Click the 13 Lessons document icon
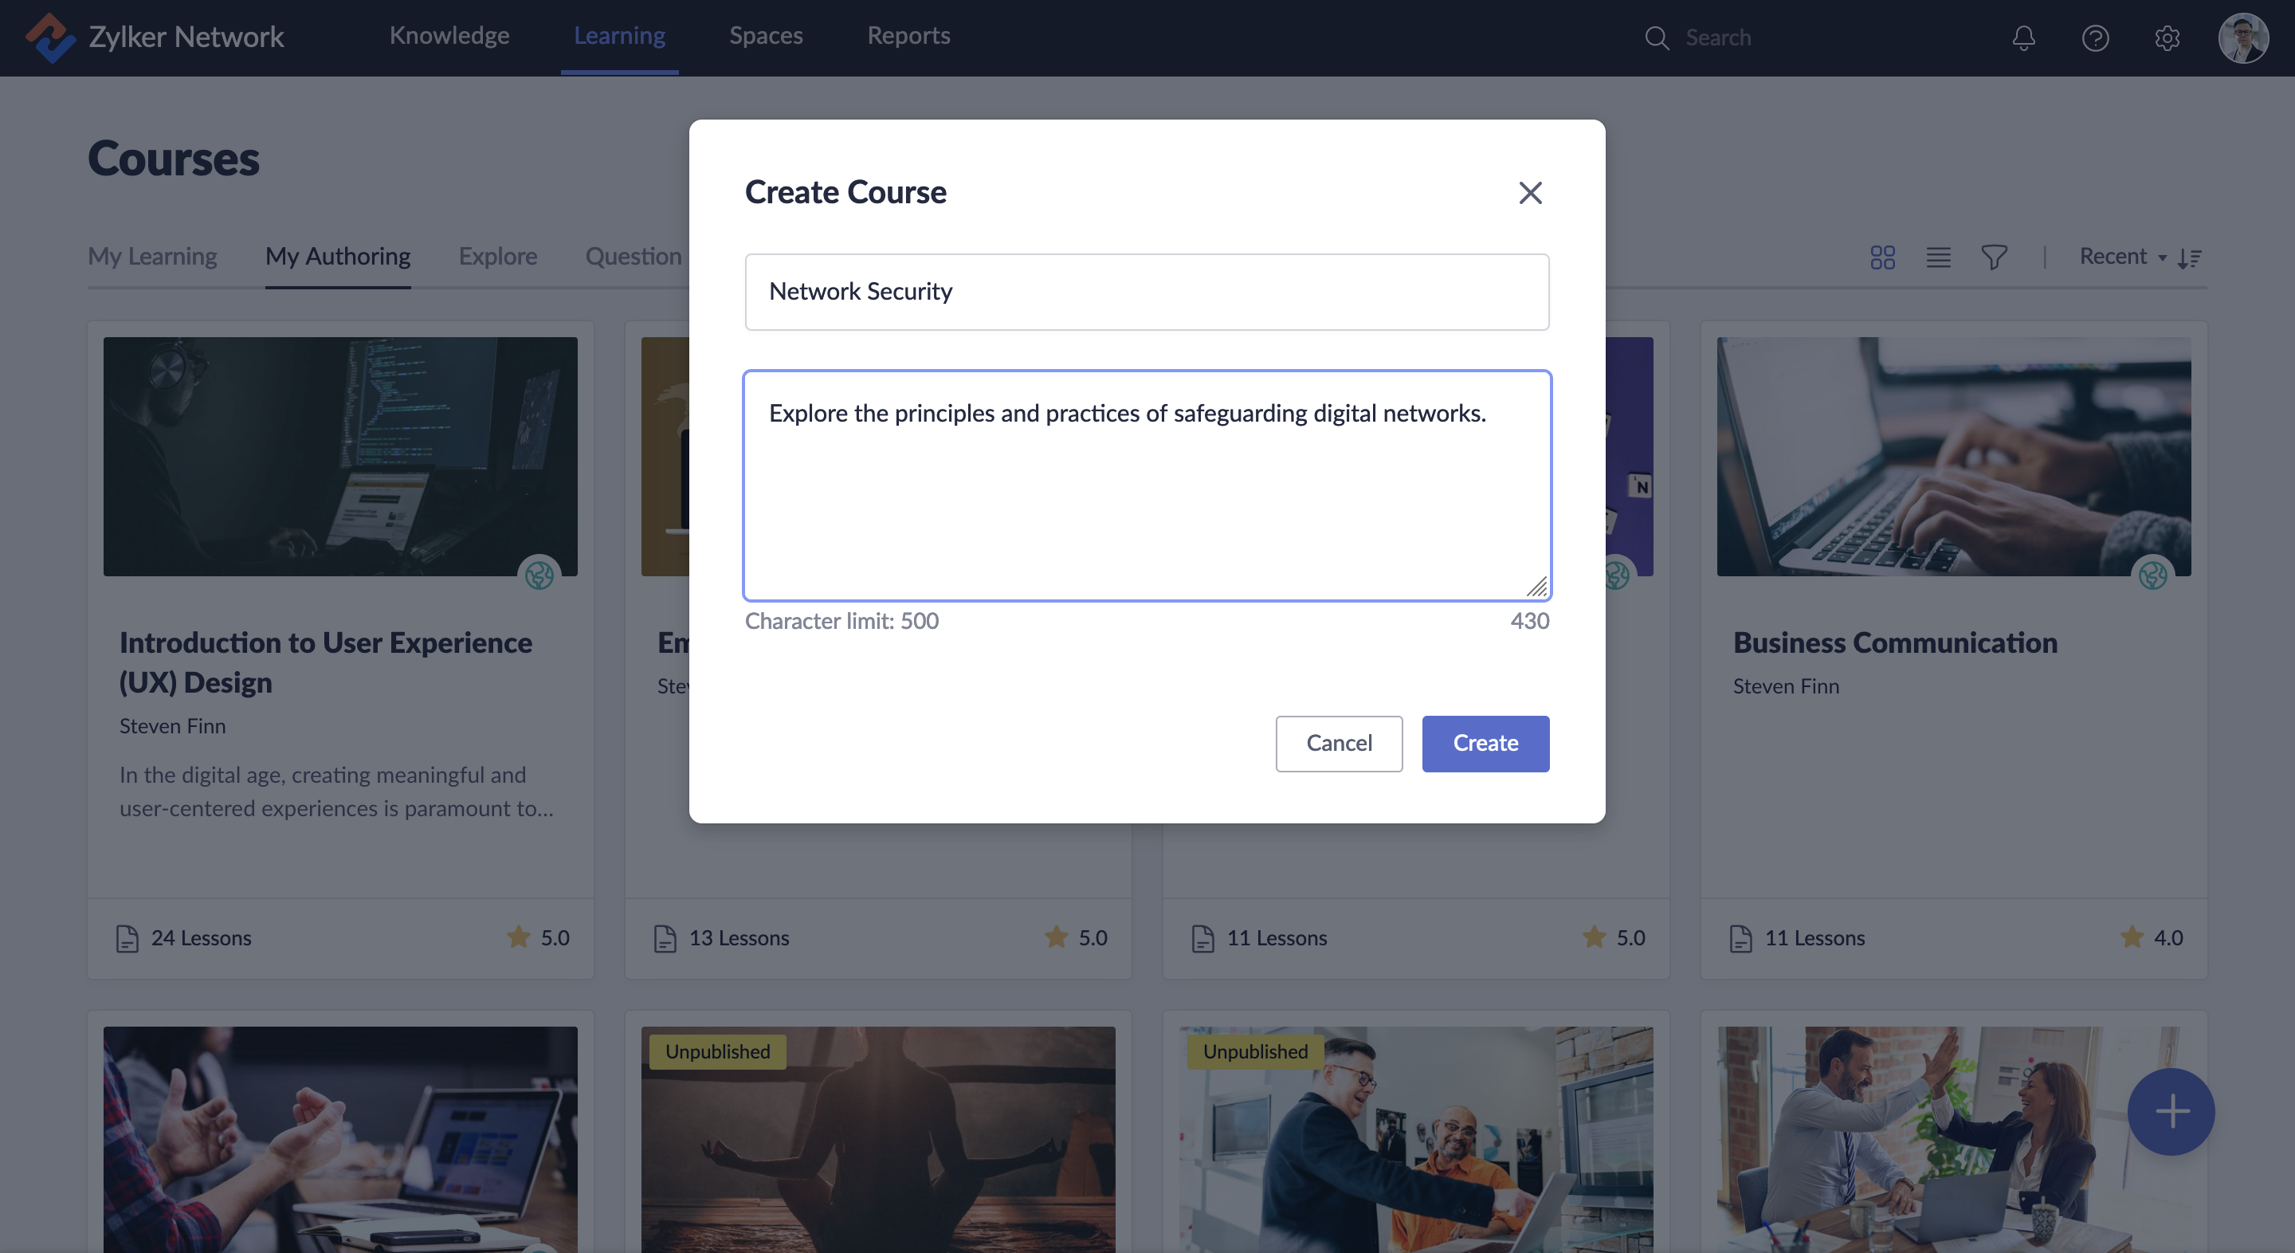The width and height of the screenshot is (2295, 1253). point(665,938)
